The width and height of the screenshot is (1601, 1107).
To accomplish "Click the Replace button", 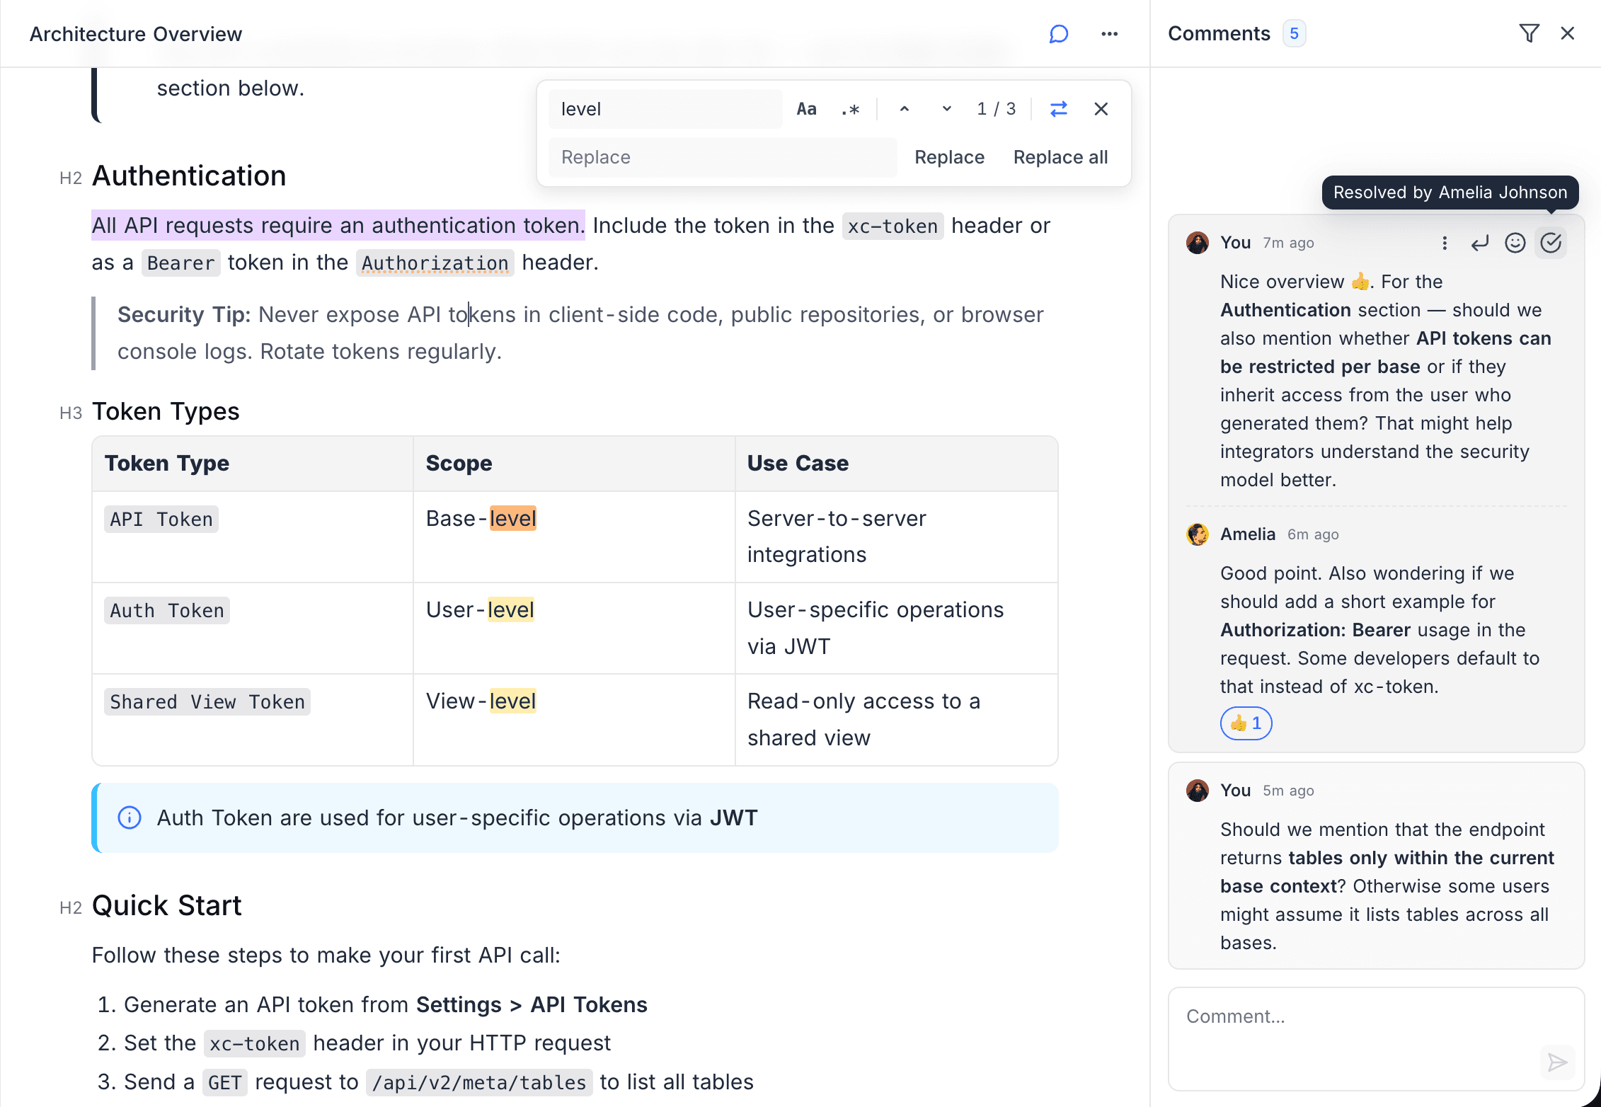I will [949, 157].
